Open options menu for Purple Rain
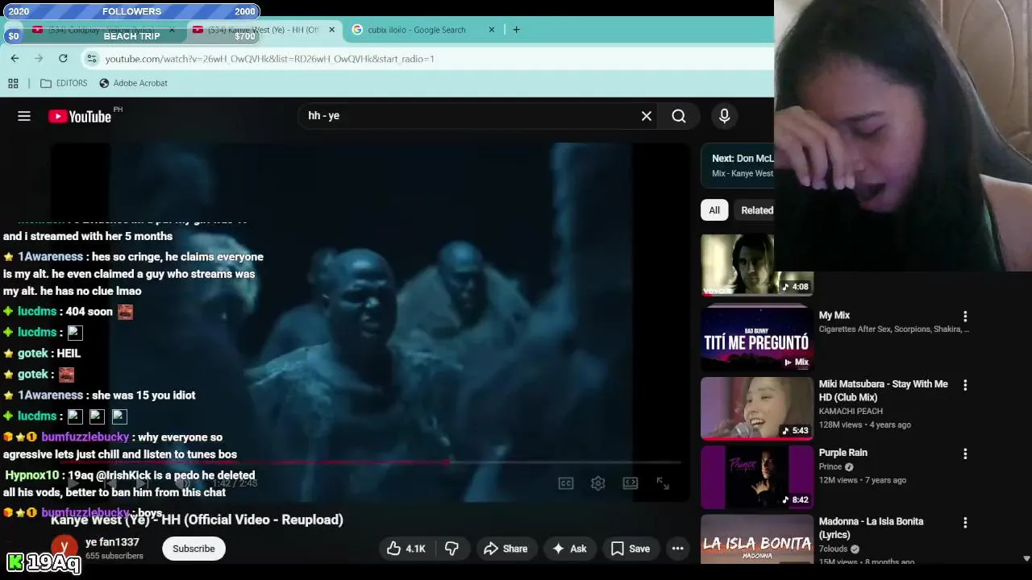Viewport: 1032px width, 580px height. tap(965, 454)
